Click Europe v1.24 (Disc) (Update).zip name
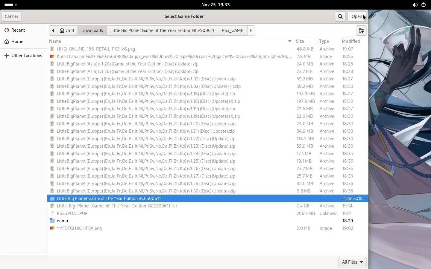Screen dimensions: 431x269 click(146, 154)
